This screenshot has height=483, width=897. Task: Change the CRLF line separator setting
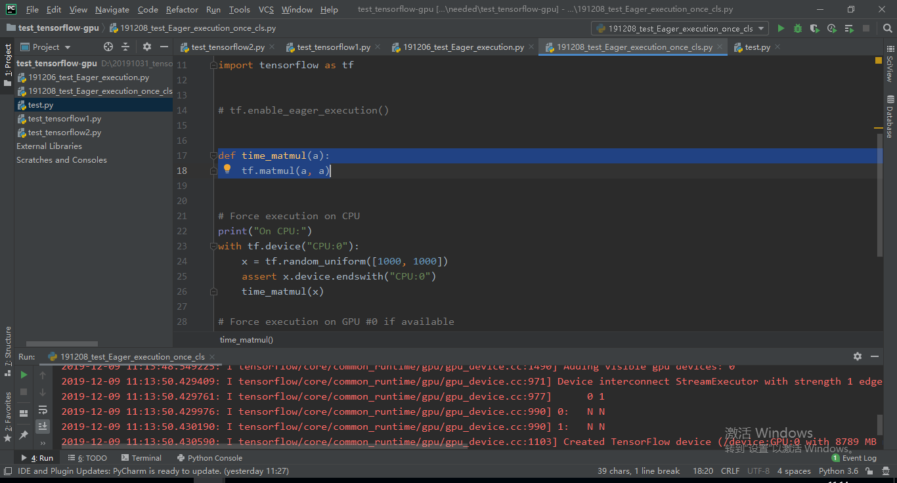point(730,471)
